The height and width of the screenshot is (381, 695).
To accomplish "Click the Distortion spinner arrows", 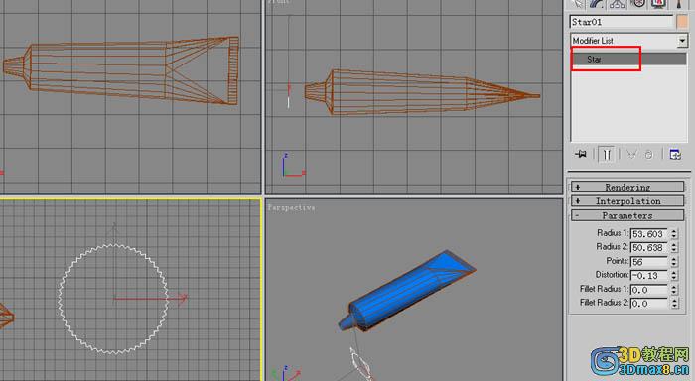I will pyautogui.click(x=674, y=275).
